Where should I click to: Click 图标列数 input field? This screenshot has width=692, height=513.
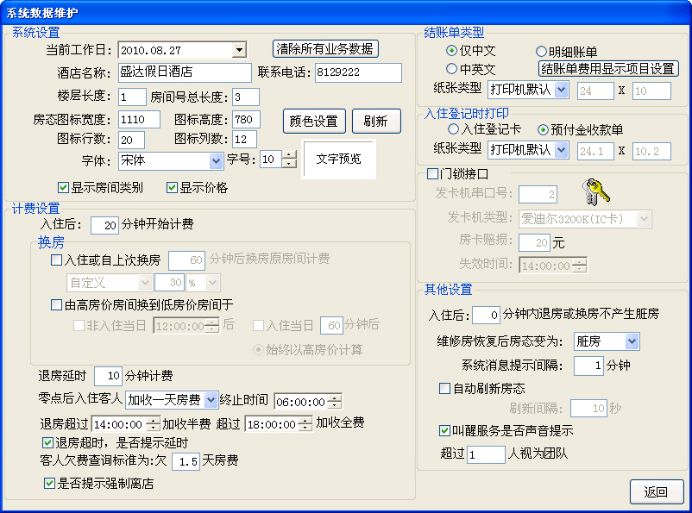(x=244, y=140)
